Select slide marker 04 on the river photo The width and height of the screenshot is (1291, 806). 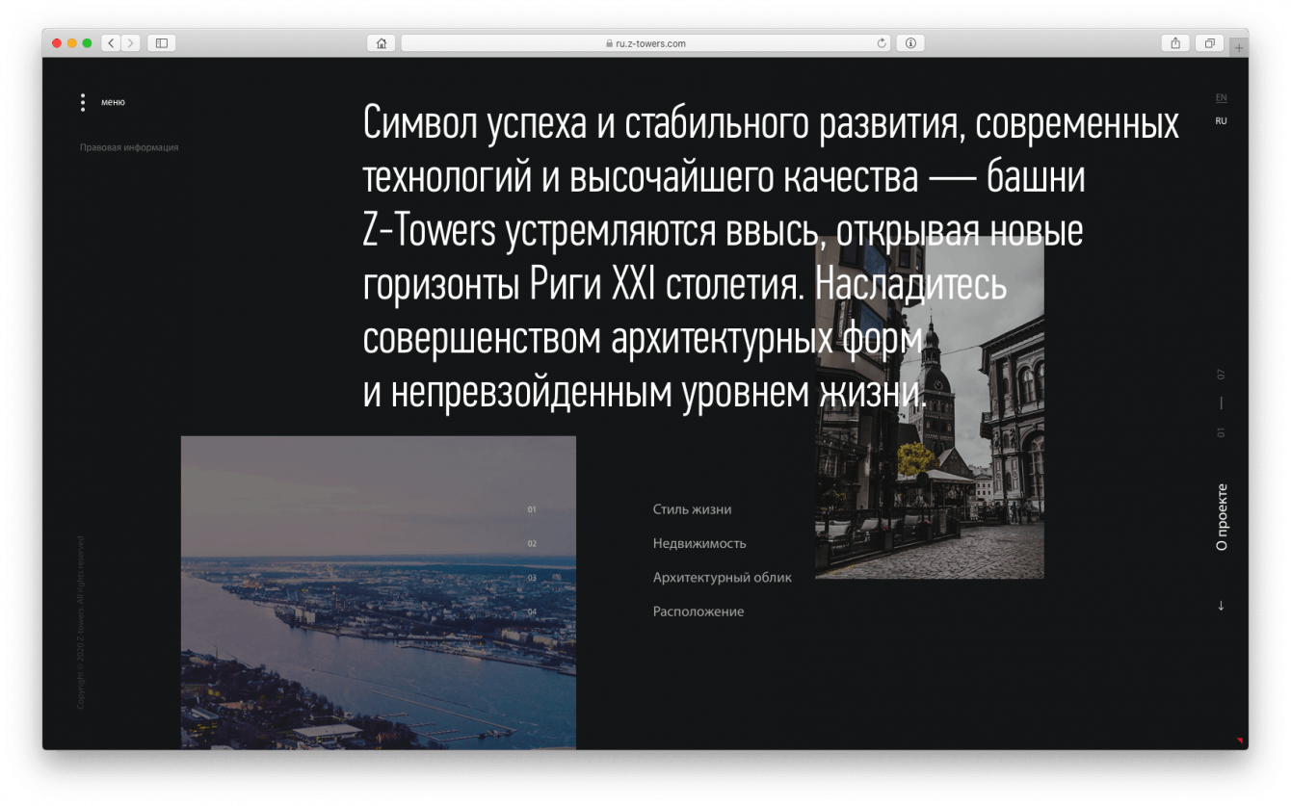532,611
